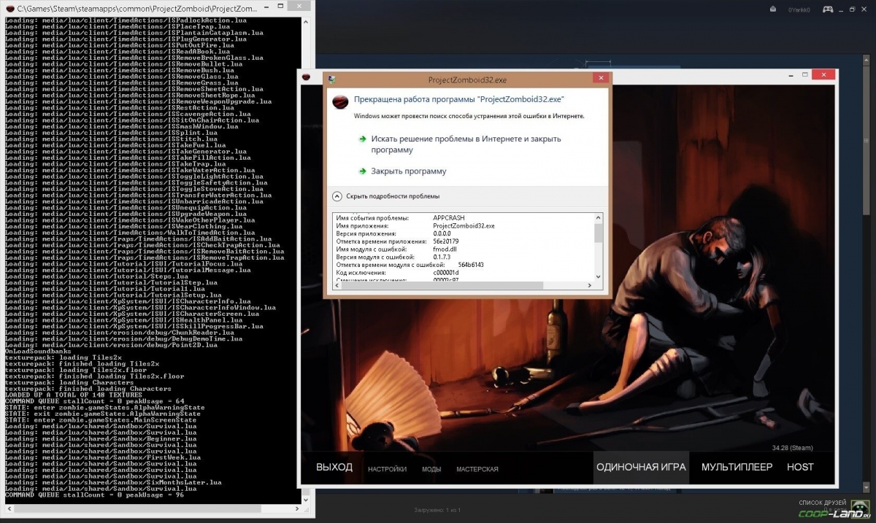
Task: Click the details list scroll-down arrow
Action: pyautogui.click(x=599, y=276)
